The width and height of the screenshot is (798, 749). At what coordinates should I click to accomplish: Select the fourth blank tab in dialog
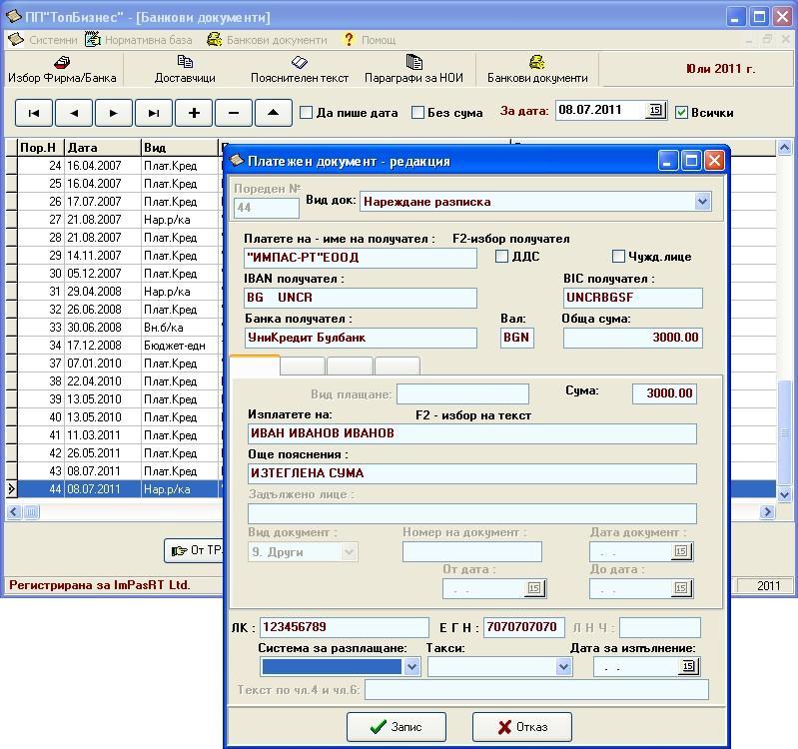pyautogui.click(x=397, y=366)
